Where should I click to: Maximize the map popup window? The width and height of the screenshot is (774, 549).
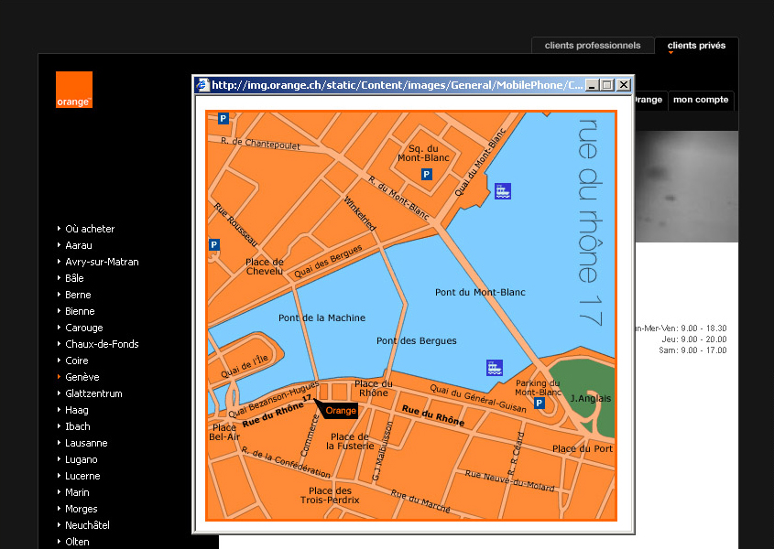point(607,85)
